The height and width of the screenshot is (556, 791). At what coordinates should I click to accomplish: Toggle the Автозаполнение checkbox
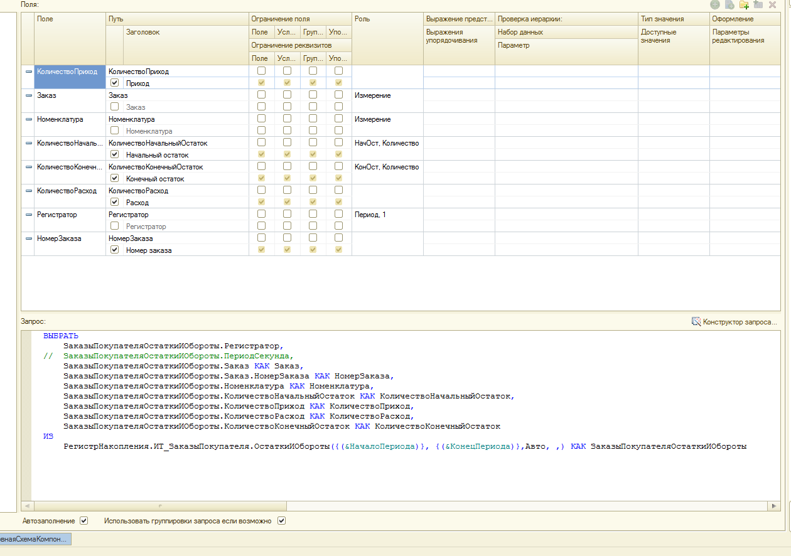click(84, 521)
